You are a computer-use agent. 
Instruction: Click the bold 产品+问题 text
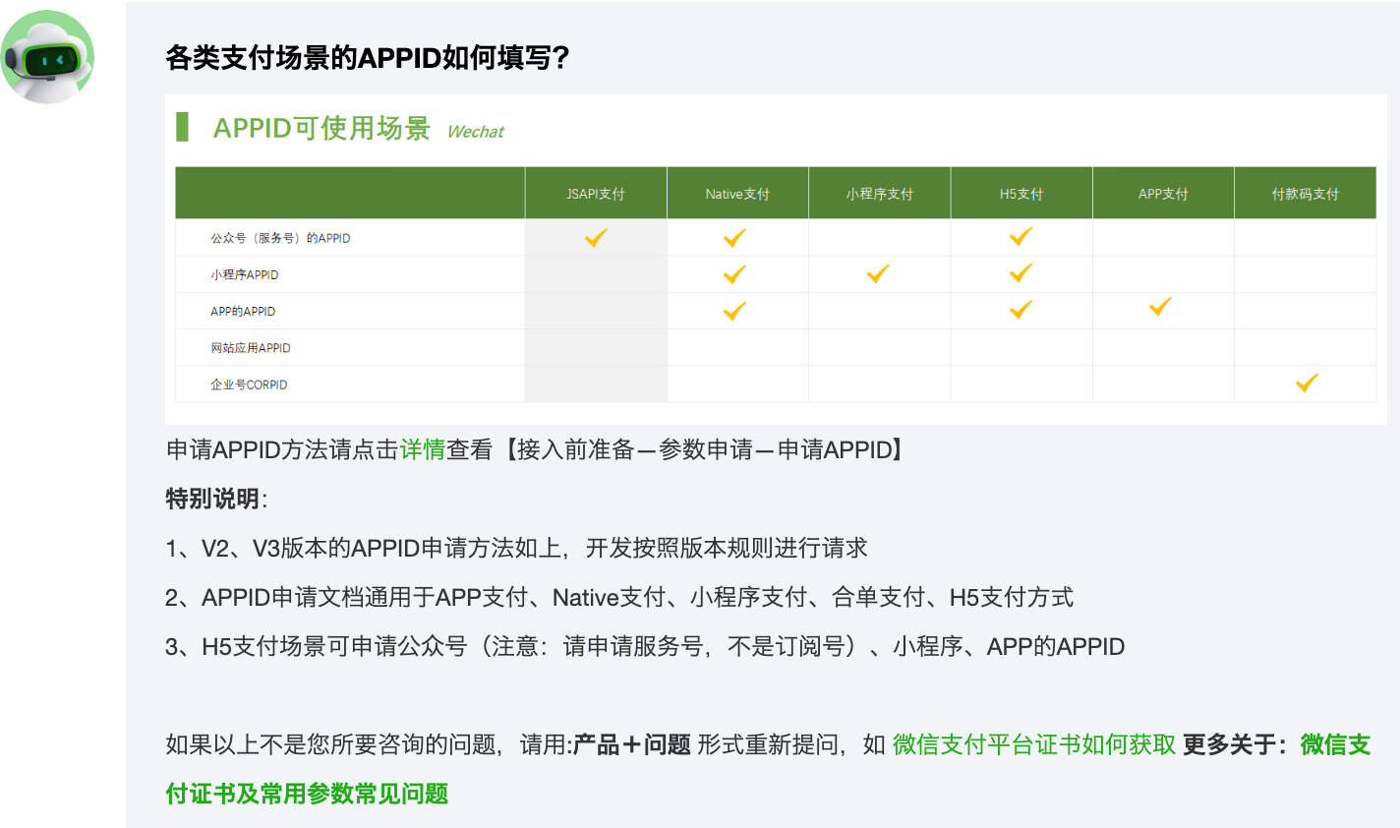pos(632,744)
